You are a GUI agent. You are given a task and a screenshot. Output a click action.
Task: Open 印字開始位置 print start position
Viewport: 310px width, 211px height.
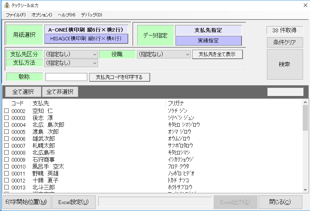pos(25,202)
